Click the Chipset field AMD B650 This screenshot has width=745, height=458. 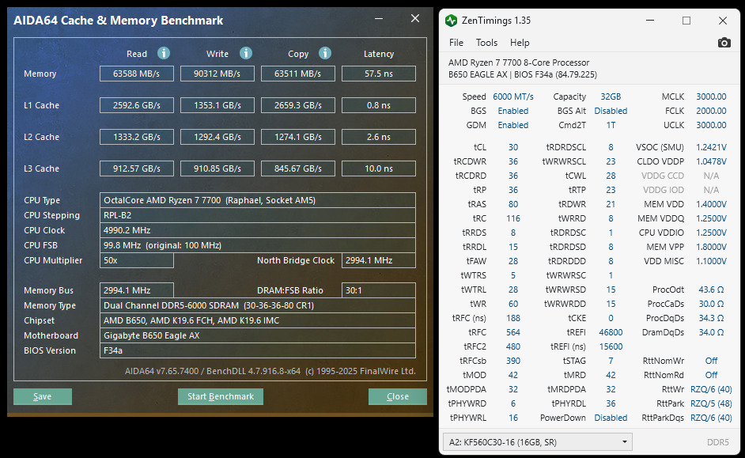pyautogui.click(x=258, y=320)
